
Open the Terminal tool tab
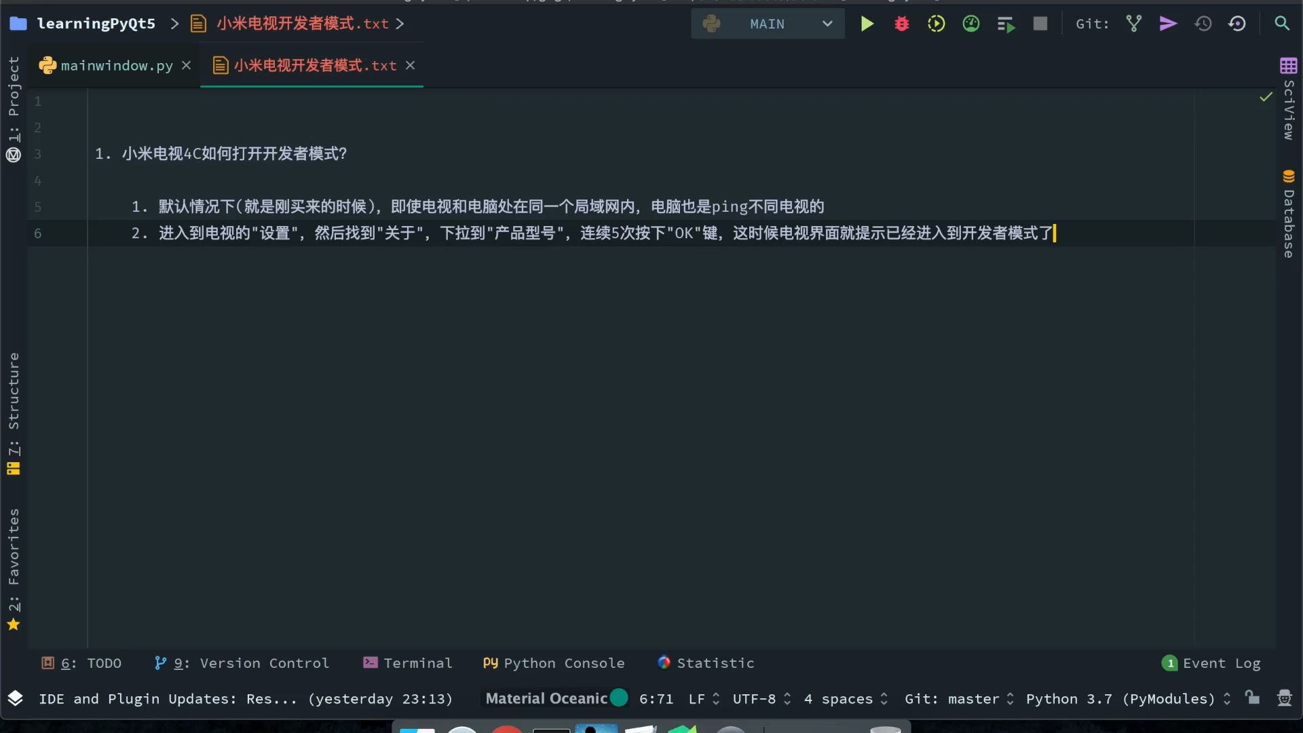408,663
